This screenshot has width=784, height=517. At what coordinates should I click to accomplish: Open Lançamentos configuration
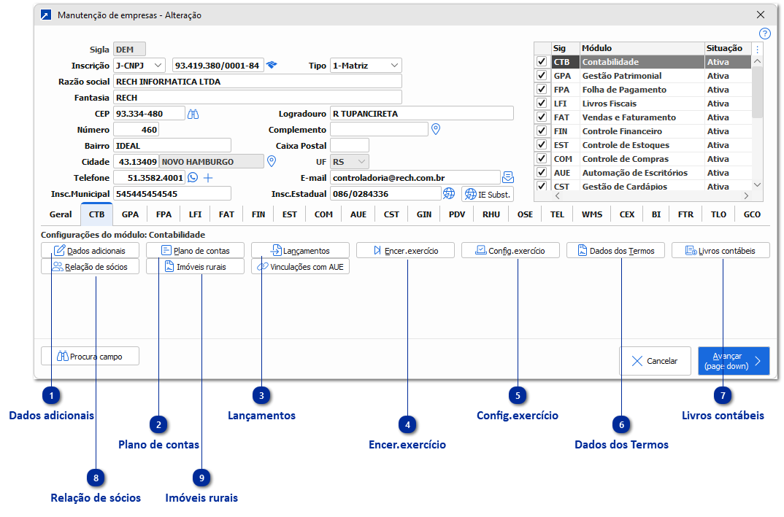coord(300,250)
